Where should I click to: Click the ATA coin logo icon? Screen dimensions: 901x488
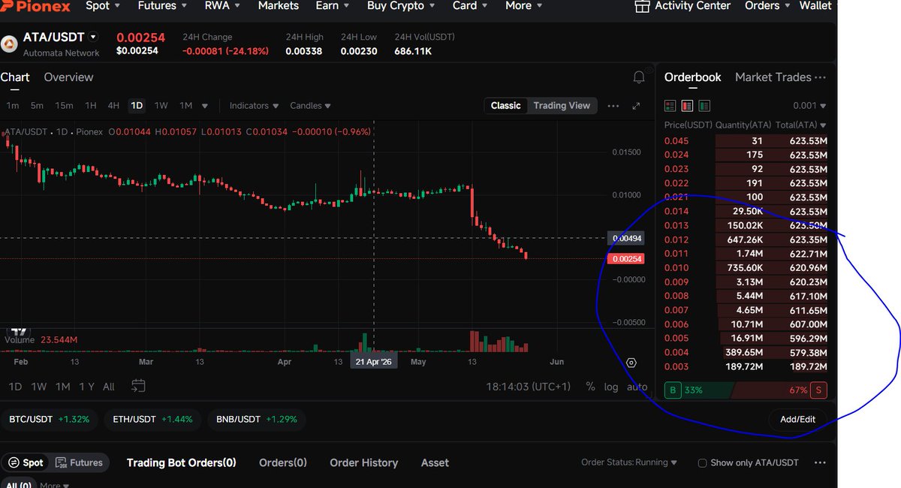click(11, 44)
